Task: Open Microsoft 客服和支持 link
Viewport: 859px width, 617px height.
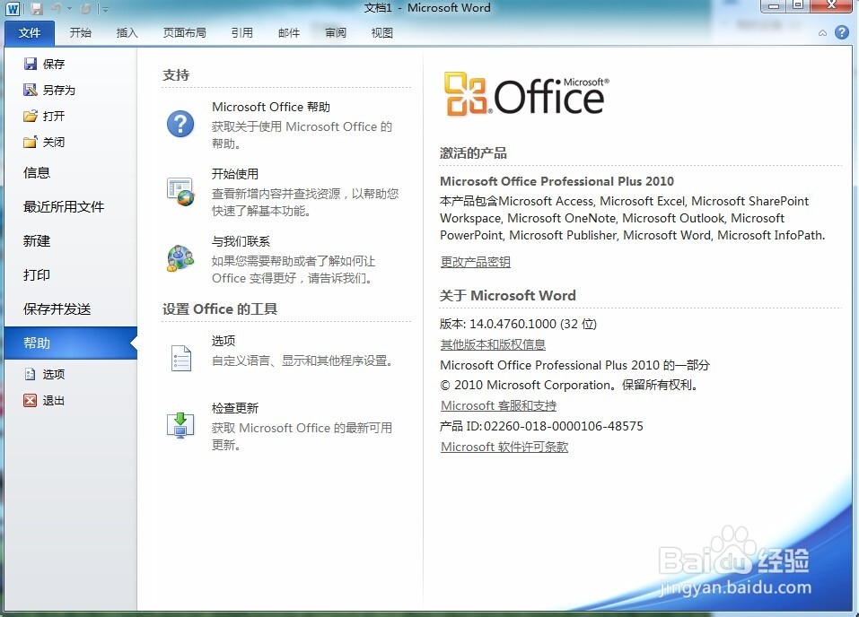Action: coord(498,405)
